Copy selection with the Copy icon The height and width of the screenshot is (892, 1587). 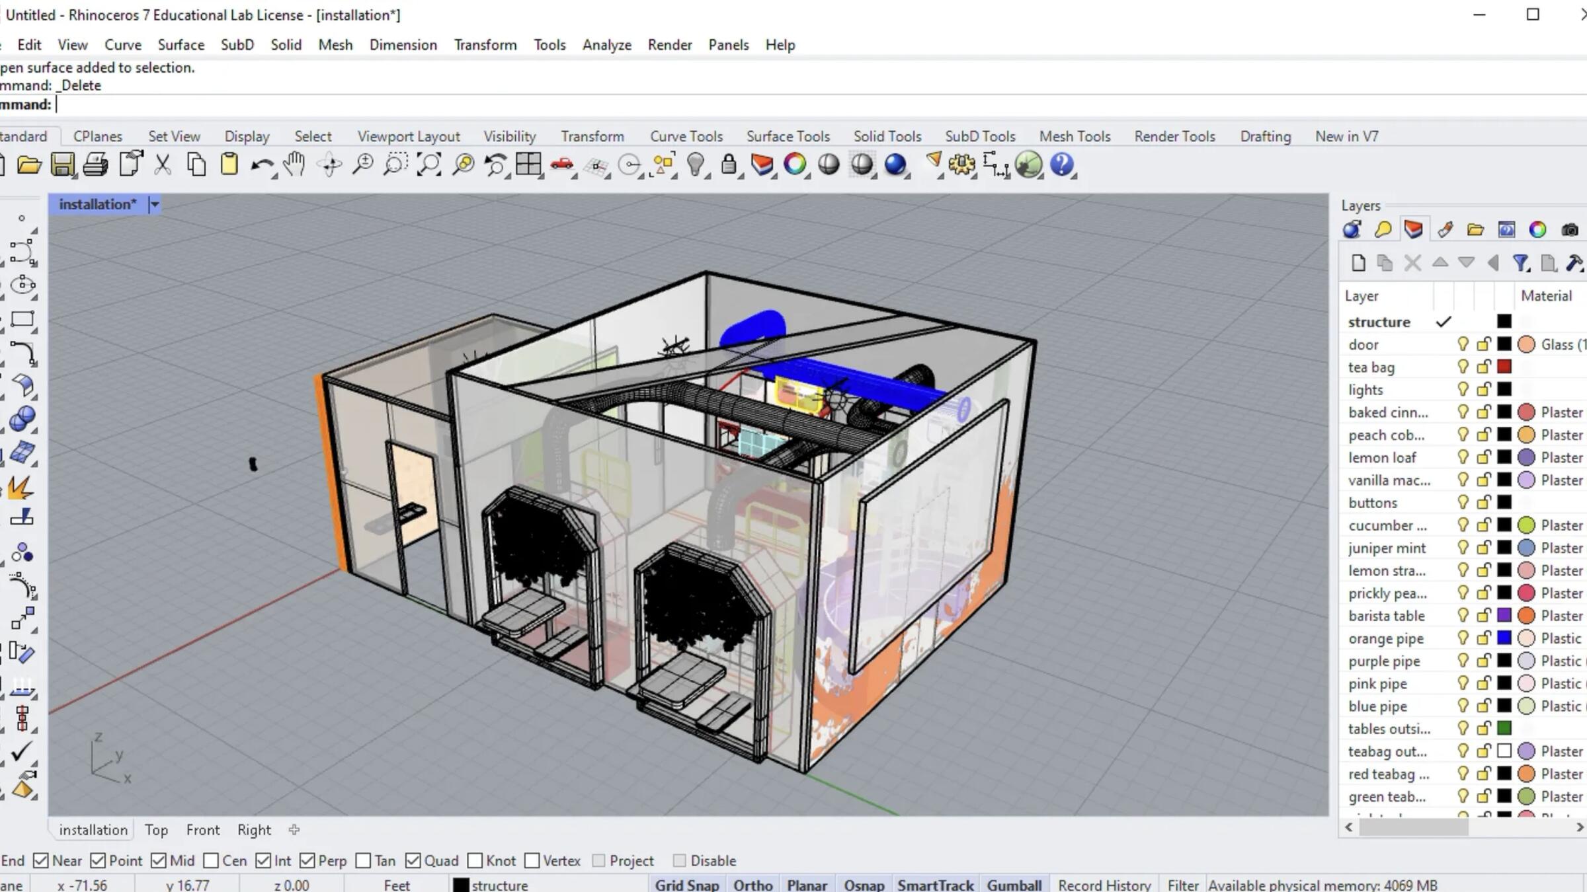coord(196,165)
